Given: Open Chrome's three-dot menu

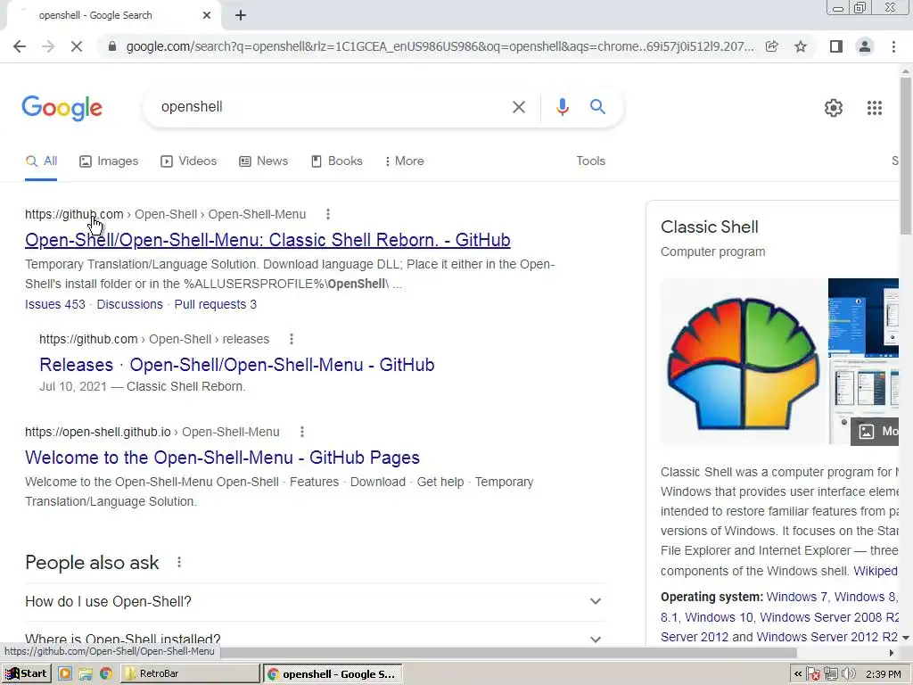Looking at the screenshot, I should point(893,46).
